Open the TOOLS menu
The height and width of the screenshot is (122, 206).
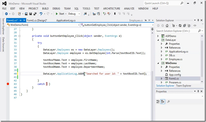(86, 8)
